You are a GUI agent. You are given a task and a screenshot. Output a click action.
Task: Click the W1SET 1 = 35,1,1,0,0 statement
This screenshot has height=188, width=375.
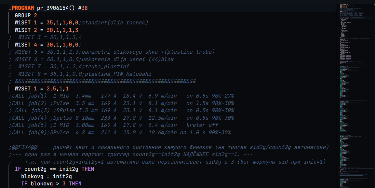point(47,23)
